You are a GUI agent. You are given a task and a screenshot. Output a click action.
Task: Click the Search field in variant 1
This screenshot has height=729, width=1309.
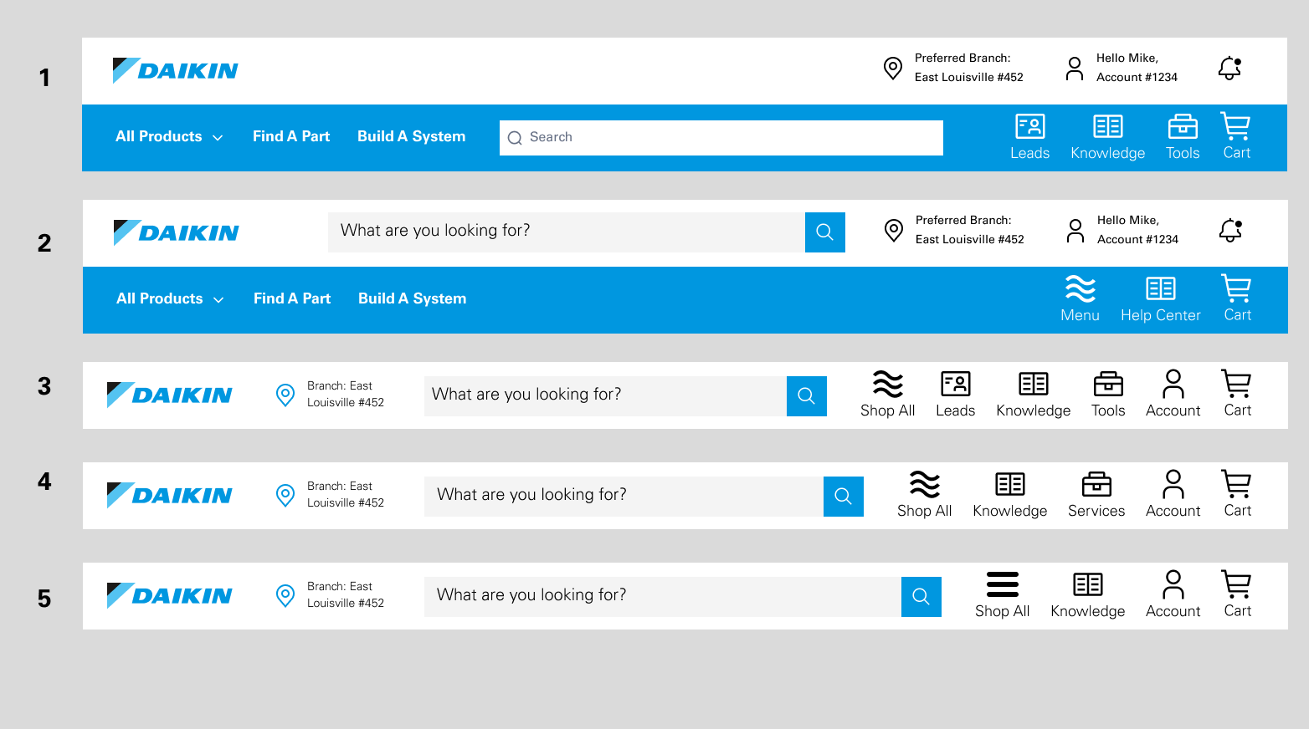tap(721, 138)
